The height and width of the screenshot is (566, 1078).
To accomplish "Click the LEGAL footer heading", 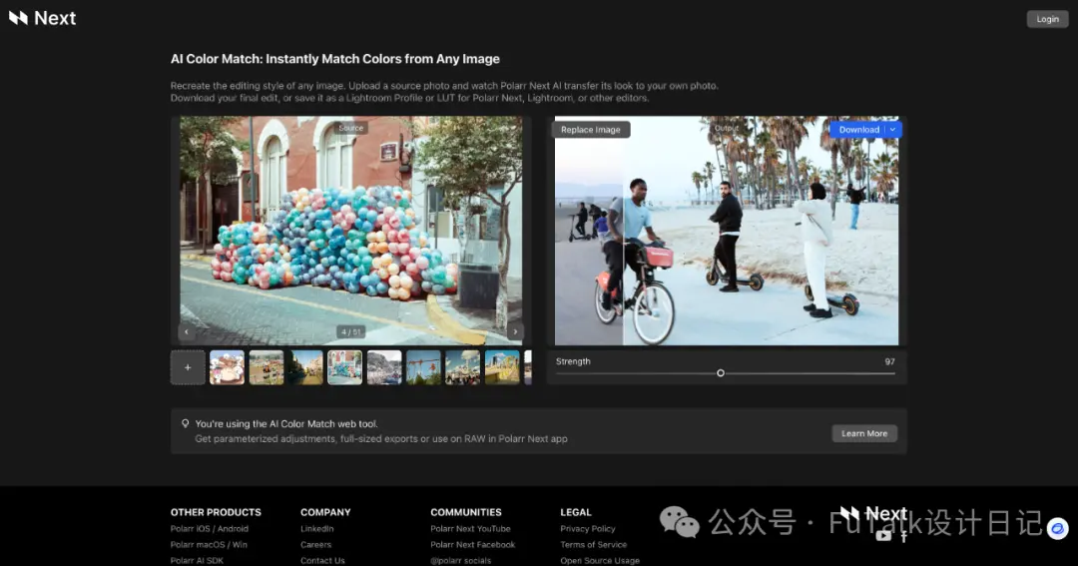I will pyautogui.click(x=576, y=512).
